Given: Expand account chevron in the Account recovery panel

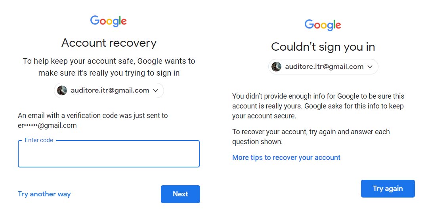Looking at the screenshot, I should pos(156,91).
